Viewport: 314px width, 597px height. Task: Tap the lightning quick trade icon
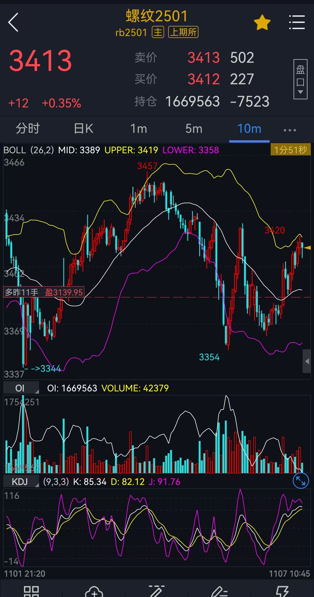click(282, 591)
